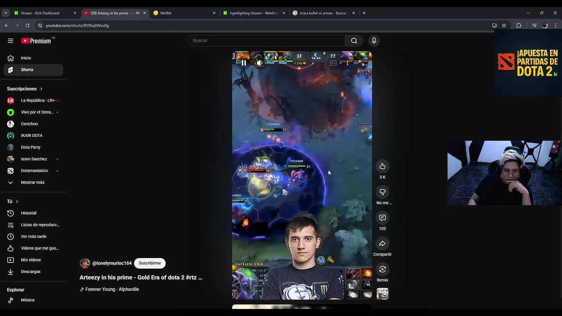562x316 pixels.
Task: Switch to Stream - Kick Dashboard tab
Action: (x=45, y=13)
